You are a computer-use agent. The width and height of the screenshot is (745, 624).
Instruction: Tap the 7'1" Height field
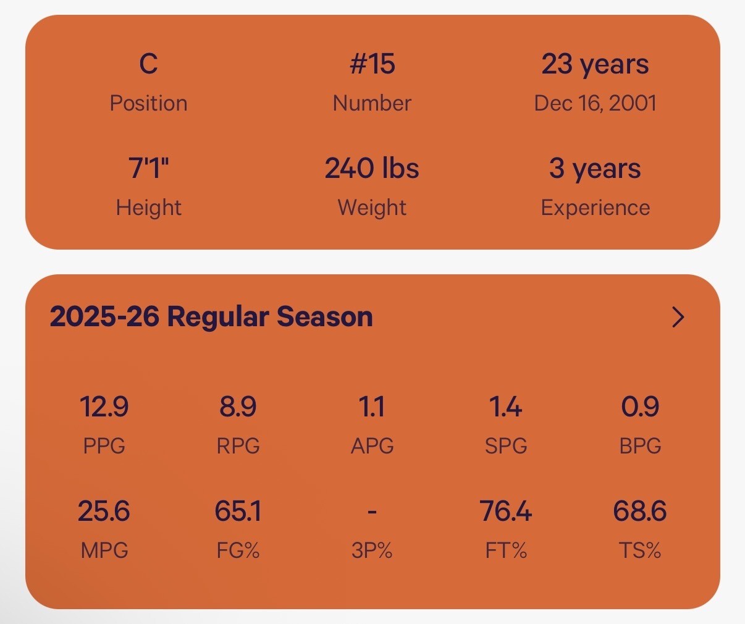coord(148,187)
